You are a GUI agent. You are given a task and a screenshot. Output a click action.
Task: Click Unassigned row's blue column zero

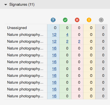[x=55, y=28]
